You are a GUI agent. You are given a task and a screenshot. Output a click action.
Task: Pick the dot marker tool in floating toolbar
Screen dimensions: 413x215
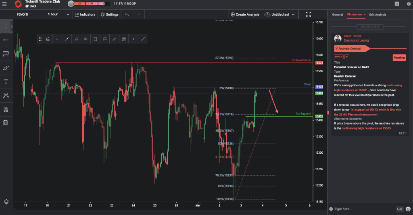(x=133, y=39)
